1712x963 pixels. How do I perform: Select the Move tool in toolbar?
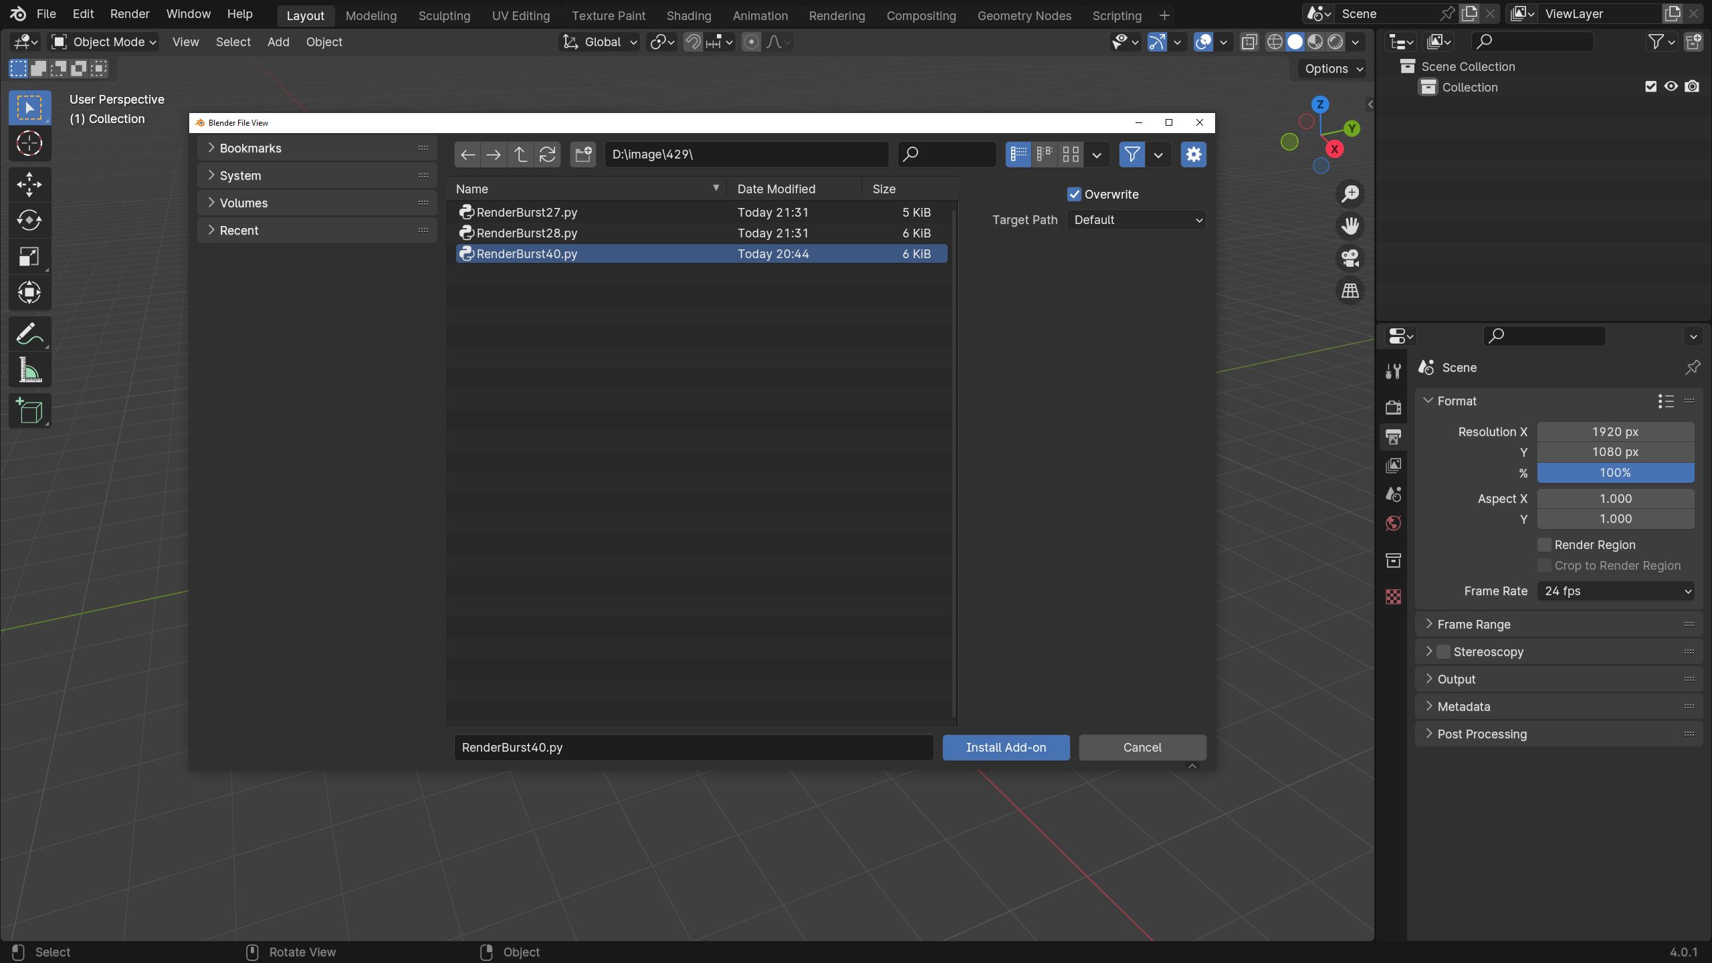[x=29, y=185]
